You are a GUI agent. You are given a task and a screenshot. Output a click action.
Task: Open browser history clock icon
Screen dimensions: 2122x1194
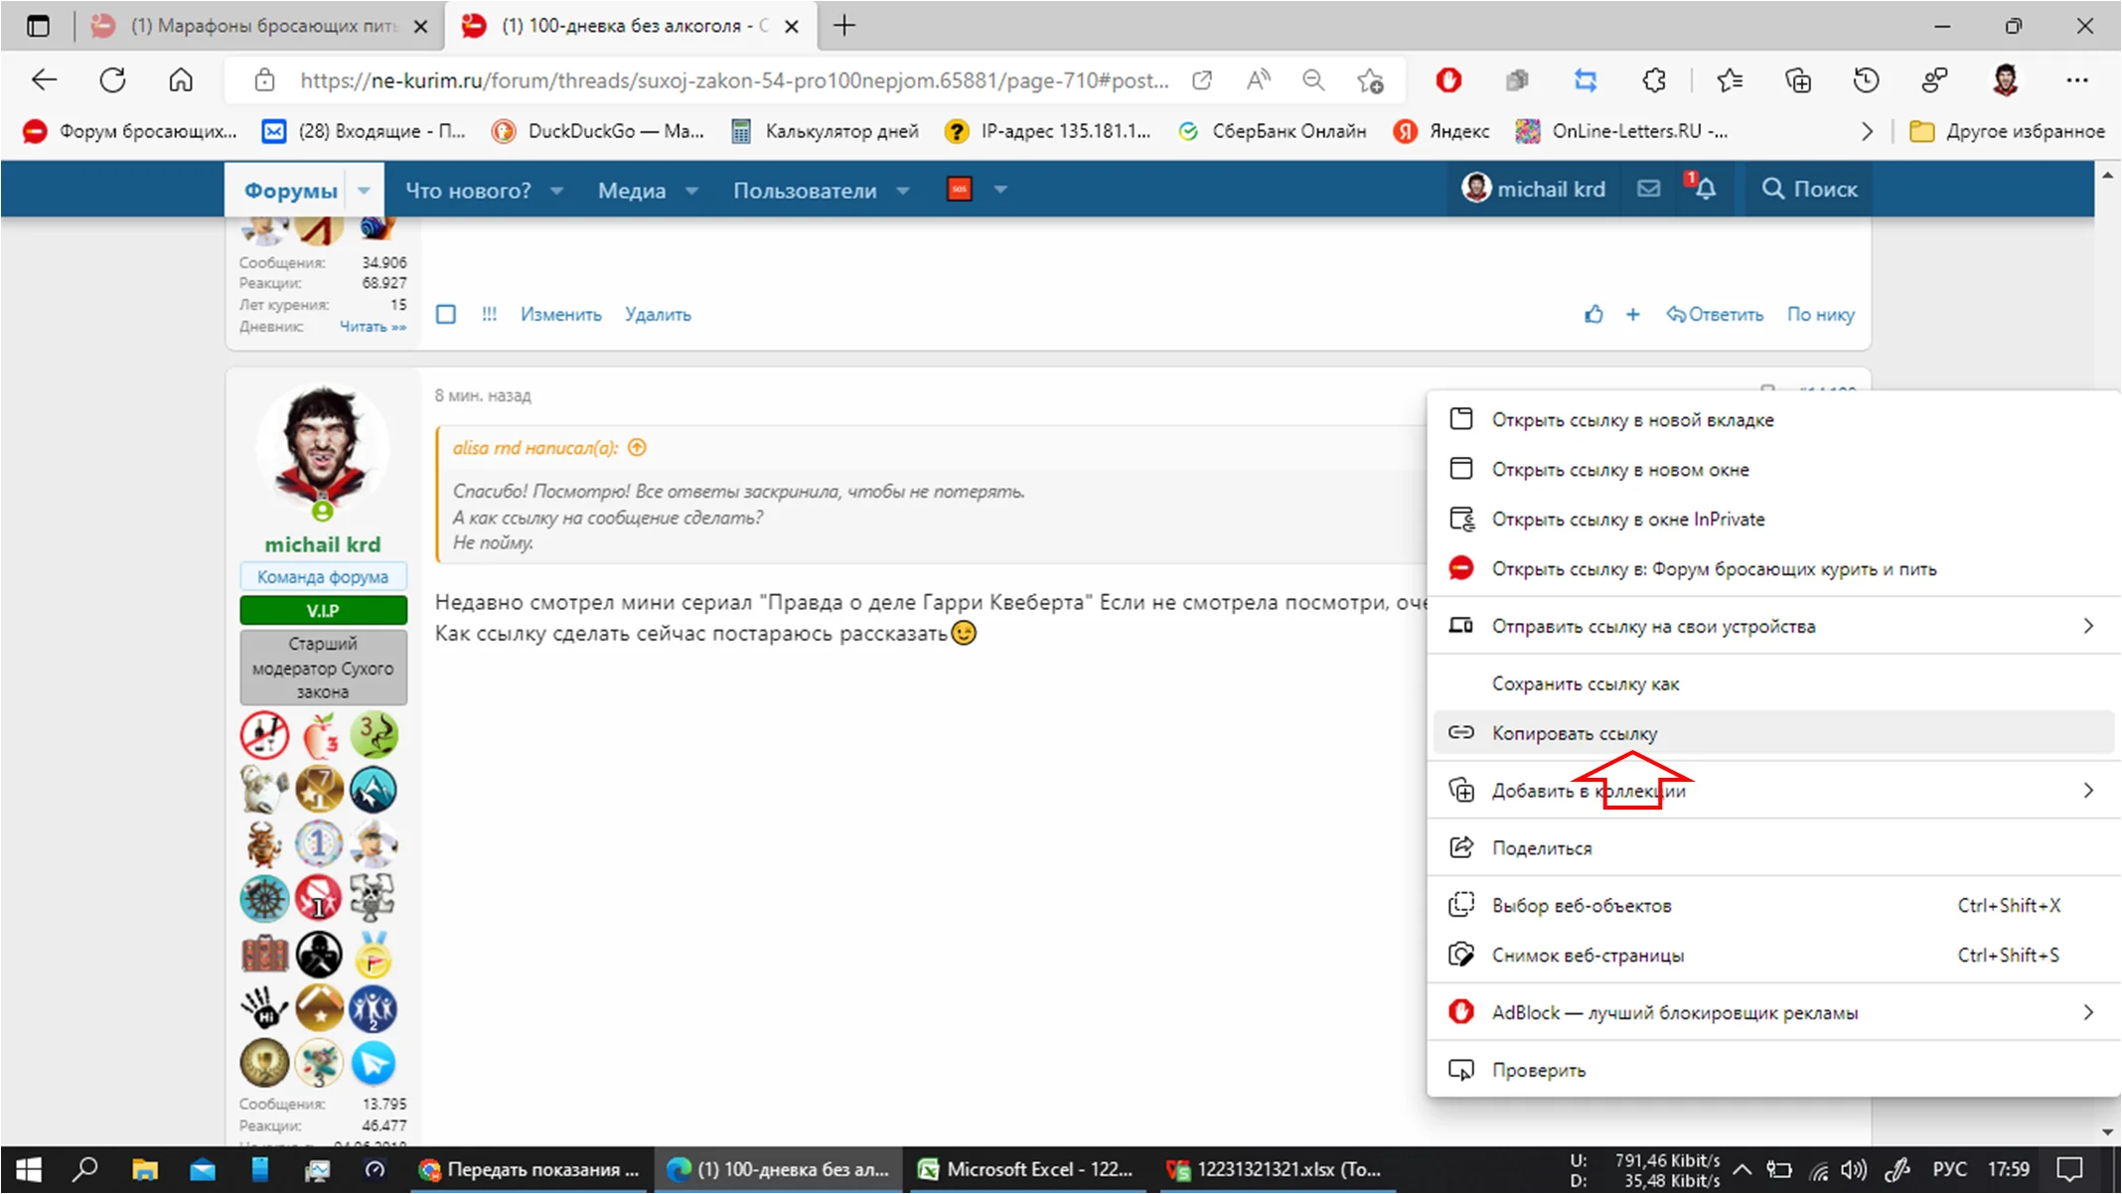click(x=1867, y=80)
